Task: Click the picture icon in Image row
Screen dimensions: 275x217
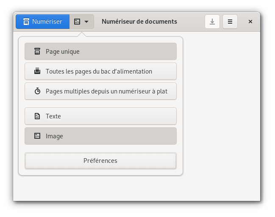Action: tap(37, 136)
